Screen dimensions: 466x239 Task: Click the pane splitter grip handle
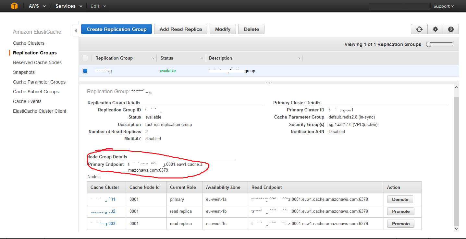coord(269,83)
